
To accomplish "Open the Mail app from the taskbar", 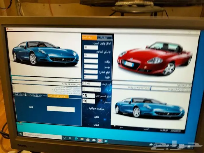I will coord(94,140).
